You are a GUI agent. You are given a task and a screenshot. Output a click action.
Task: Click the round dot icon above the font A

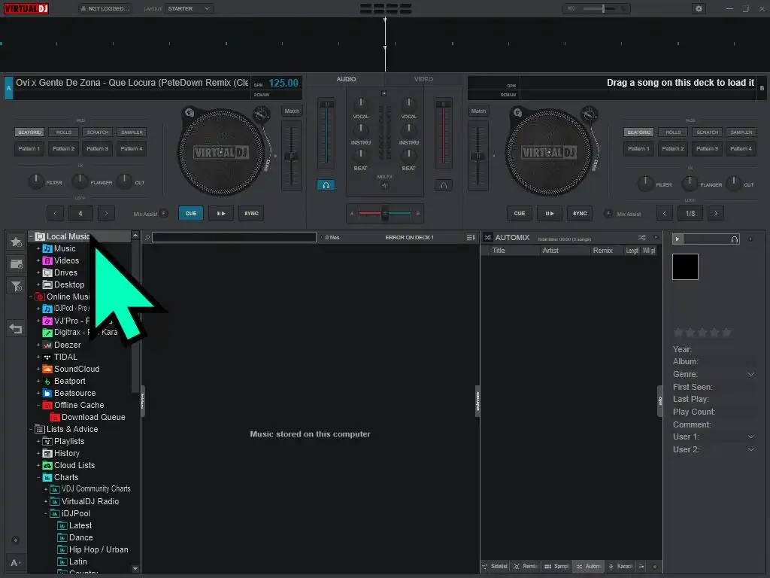(15, 540)
